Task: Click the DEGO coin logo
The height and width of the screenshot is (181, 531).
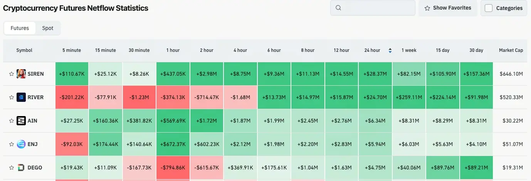Action: pyautogui.click(x=21, y=168)
